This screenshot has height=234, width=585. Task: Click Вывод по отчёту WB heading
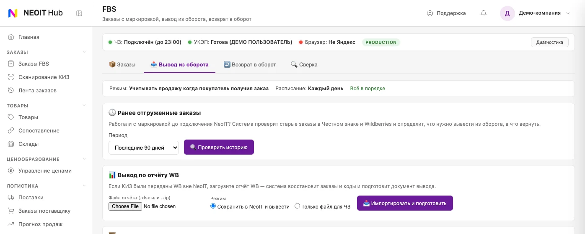(144, 175)
